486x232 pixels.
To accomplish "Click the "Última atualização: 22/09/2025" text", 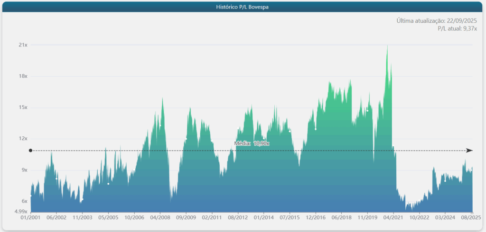I will 436,21.
